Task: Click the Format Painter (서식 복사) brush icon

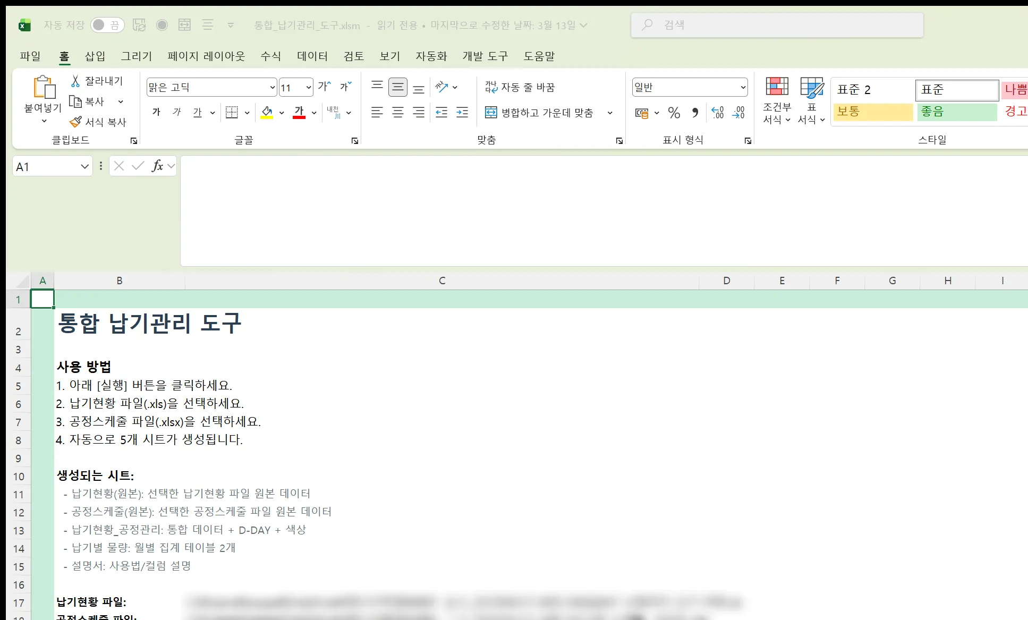Action: pos(76,122)
